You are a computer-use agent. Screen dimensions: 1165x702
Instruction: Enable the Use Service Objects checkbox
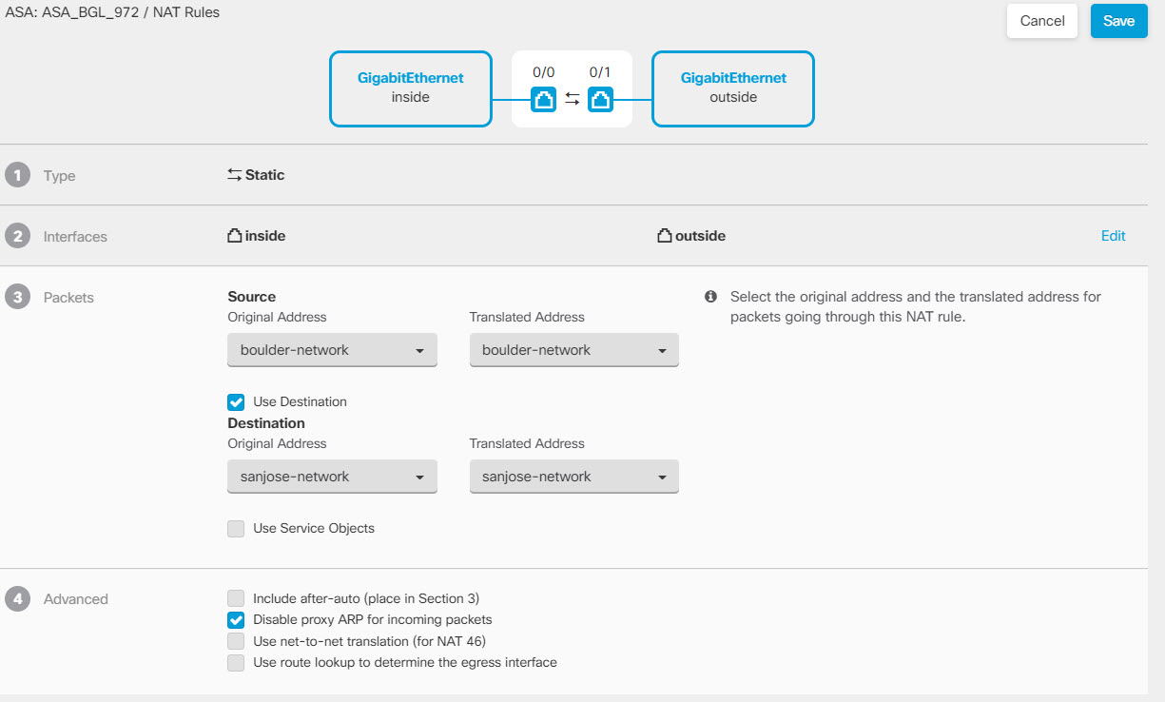pyautogui.click(x=236, y=528)
